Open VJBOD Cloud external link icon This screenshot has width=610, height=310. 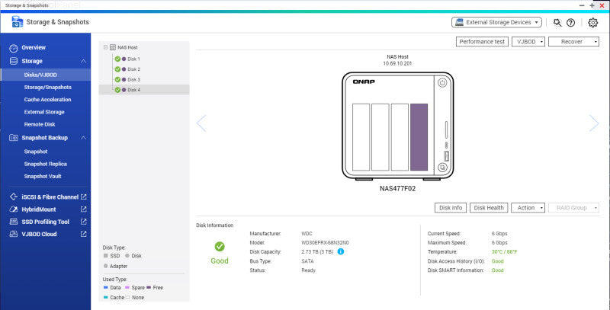click(x=83, y=235)
